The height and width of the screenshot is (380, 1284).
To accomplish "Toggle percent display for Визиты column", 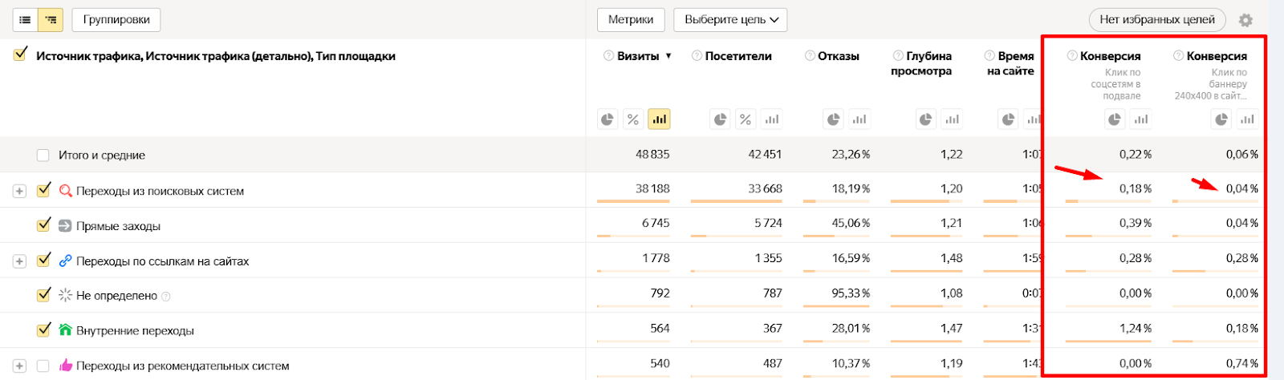I will tap(633, 119).
